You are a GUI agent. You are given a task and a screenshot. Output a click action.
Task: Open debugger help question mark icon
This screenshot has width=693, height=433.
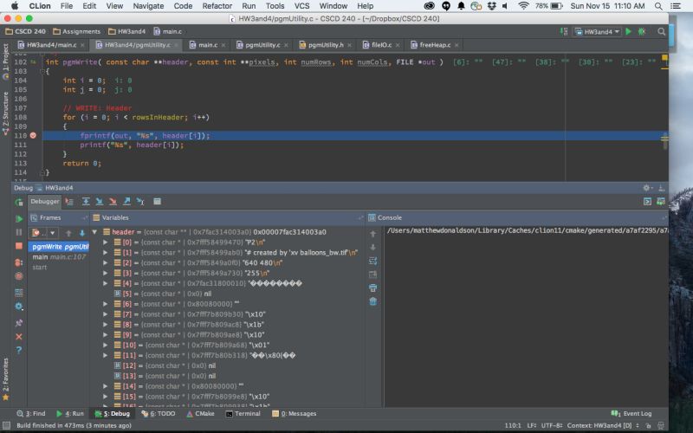(19, 351)
